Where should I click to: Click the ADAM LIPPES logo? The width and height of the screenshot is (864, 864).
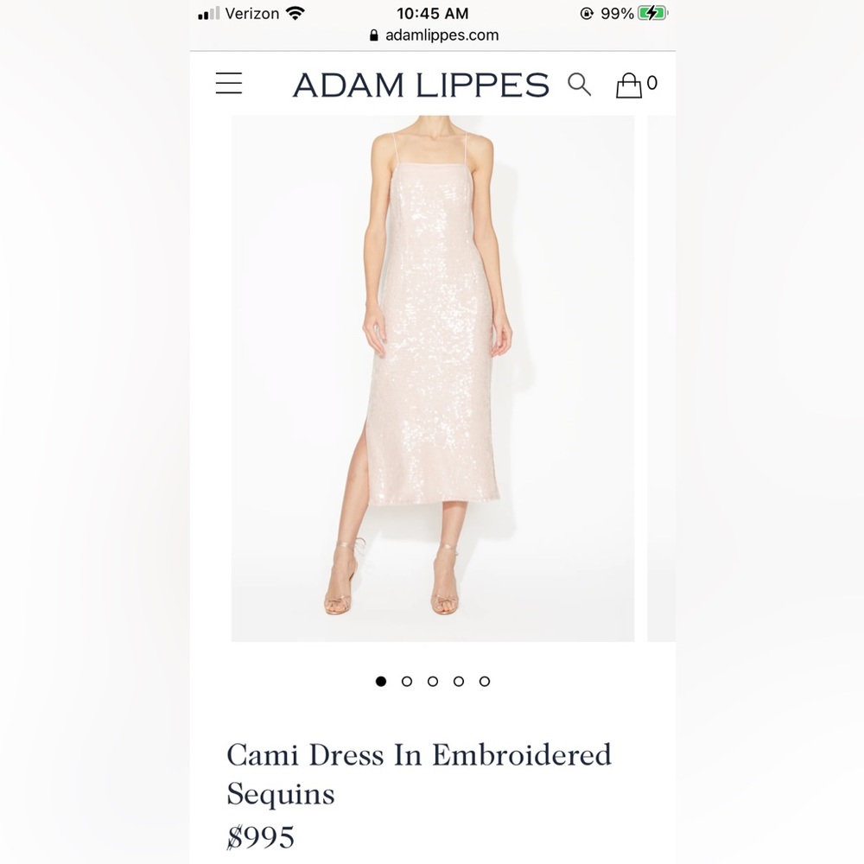(x=421, y=83)
